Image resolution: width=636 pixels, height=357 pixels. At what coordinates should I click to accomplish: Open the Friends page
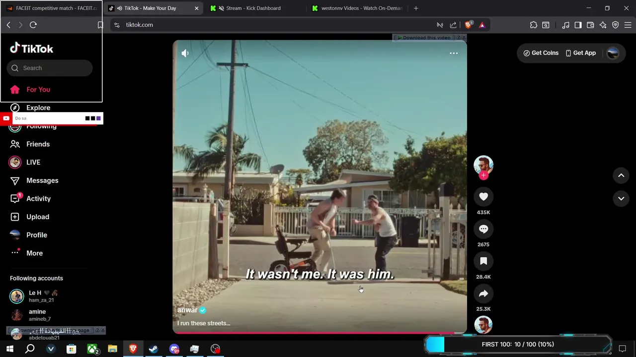click(x=30, y=144)
